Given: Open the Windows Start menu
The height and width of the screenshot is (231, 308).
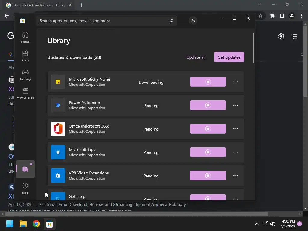Looking at the screenshot, I should point(10,224).
